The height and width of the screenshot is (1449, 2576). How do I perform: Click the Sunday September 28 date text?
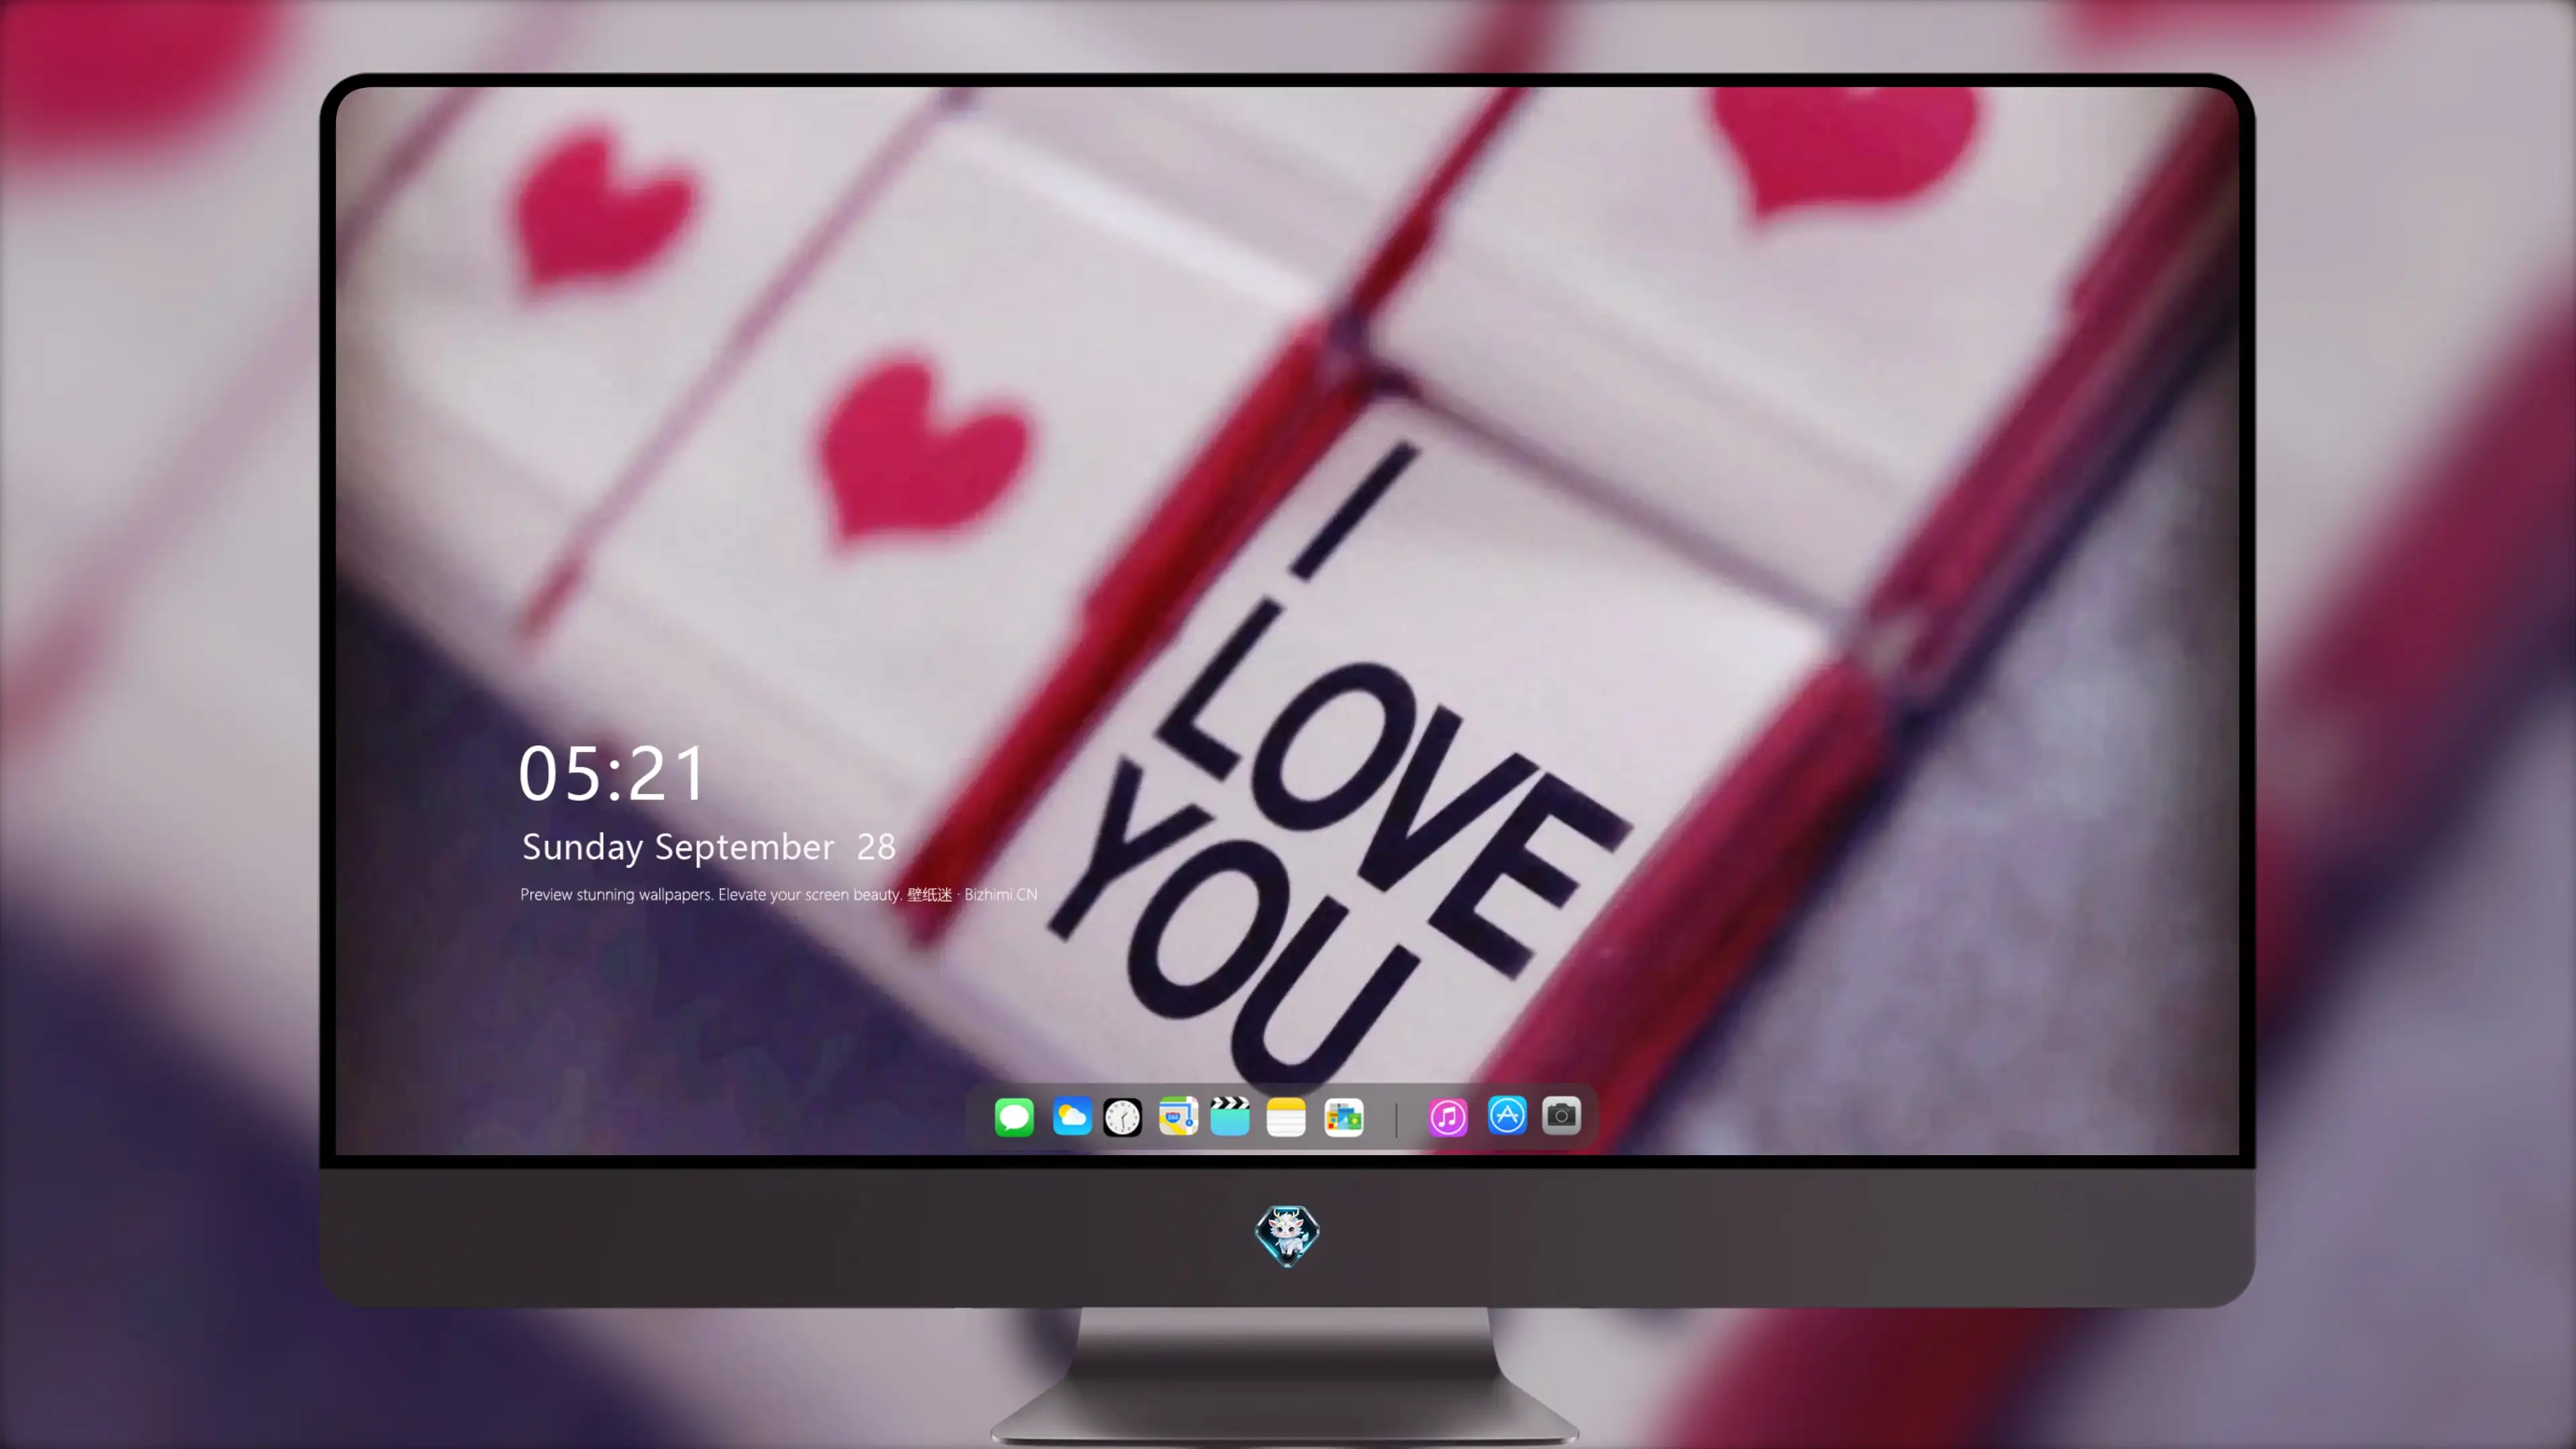[708, 847]
